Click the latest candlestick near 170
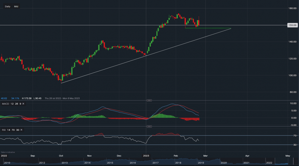The height and width of the screenshot is (166, 299). pyautogui.click(x=199, y=22)
